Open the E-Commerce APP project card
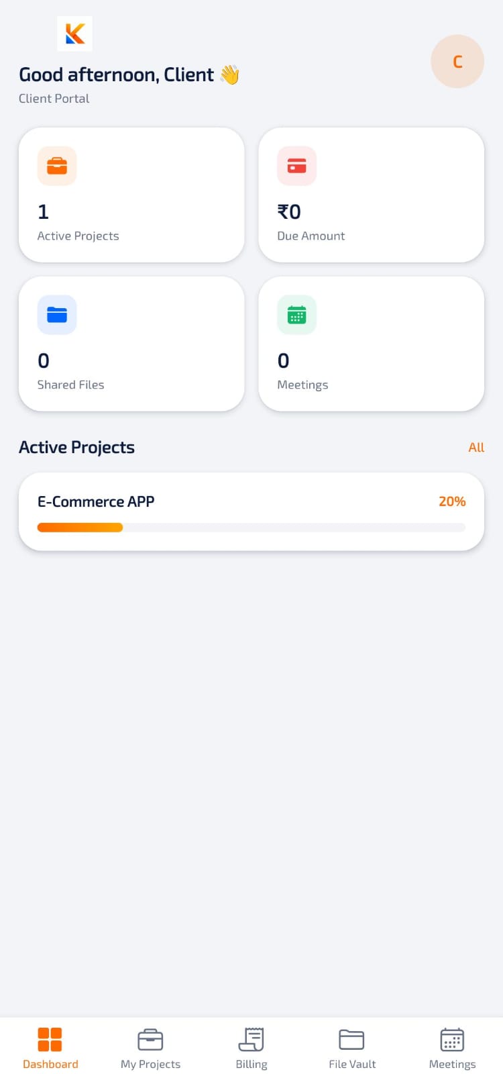Viewport: 503px width, 1074px height. click(251, 512)
